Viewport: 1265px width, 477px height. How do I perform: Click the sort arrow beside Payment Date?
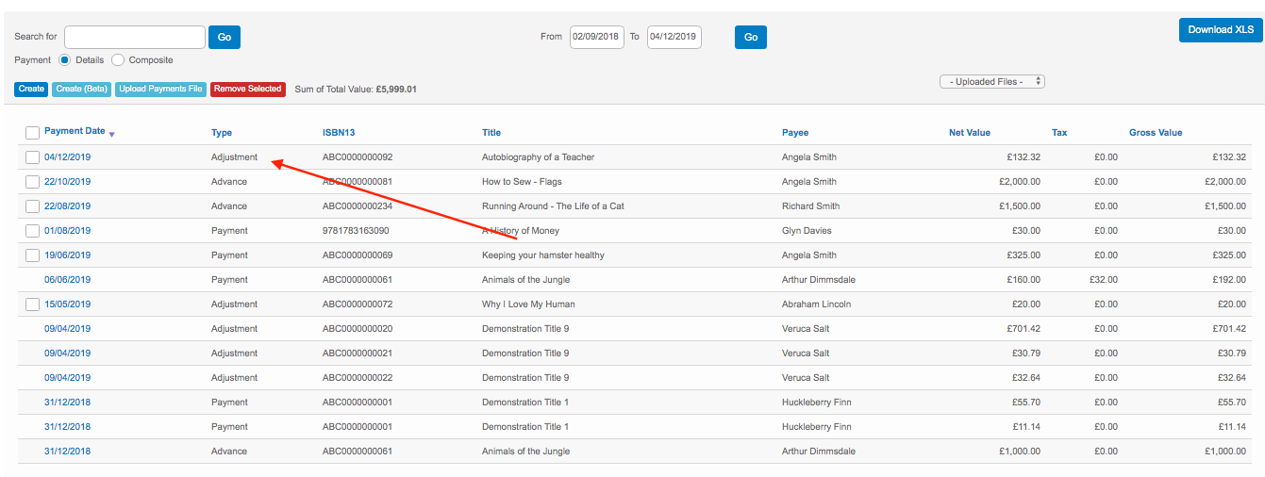[112, 134]
